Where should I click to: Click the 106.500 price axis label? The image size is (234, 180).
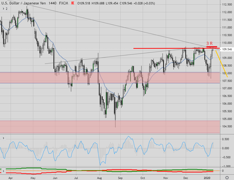[x=227, y=96]
